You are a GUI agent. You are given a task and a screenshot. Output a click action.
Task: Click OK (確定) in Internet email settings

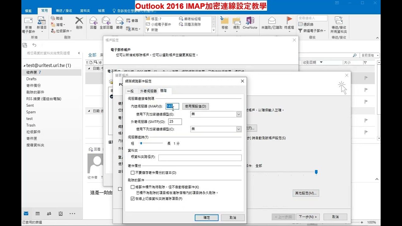(x=207, y=218)
